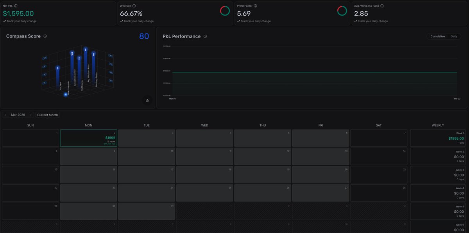
Task: Select calendar day 18
Action: point(204,175)
